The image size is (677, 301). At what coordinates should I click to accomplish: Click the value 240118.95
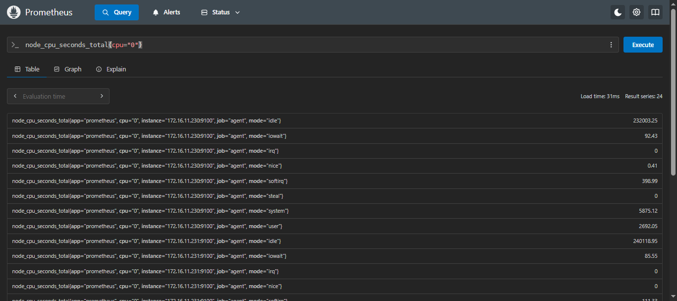[645, 241]
